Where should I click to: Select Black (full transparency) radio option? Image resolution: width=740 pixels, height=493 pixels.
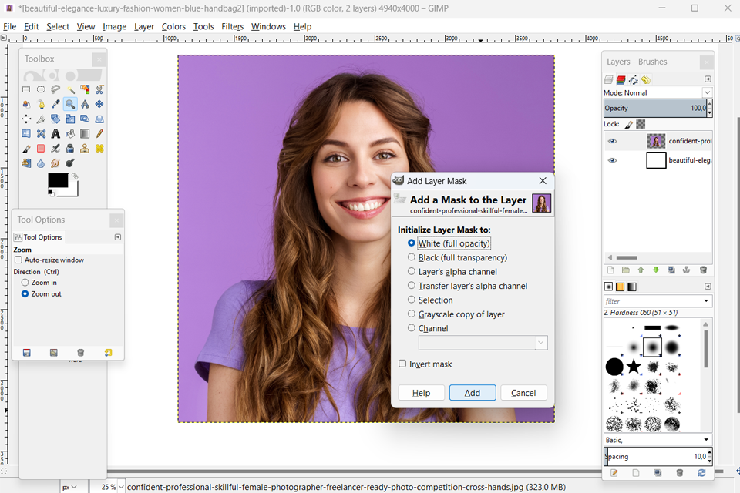coord(412,257)
